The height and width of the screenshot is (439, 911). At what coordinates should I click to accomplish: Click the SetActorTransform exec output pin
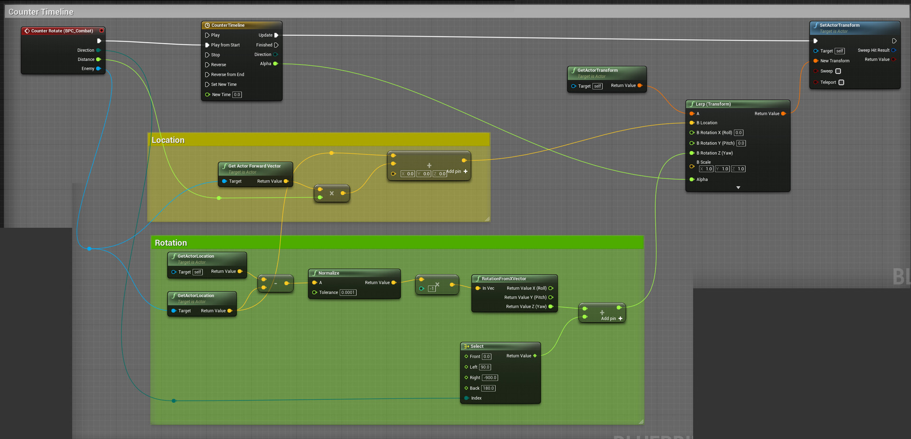pyautogui.click(x=894, y=41)
